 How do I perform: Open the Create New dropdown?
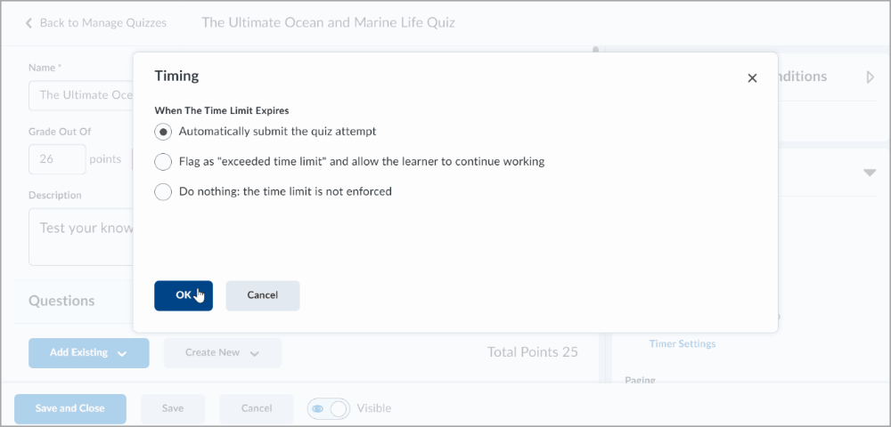pyautogui.click(x=222, y=353)
